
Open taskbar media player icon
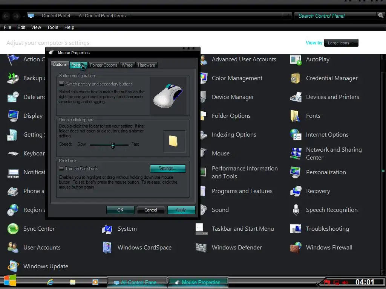(x=95, y=282)
